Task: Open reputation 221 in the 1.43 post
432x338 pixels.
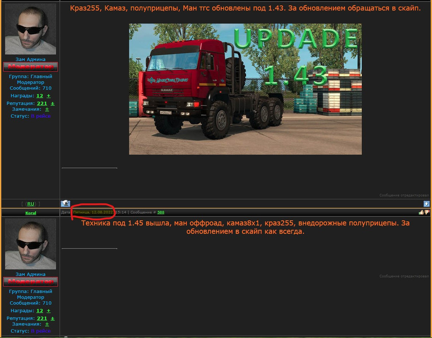Action: tap(42, 104)
